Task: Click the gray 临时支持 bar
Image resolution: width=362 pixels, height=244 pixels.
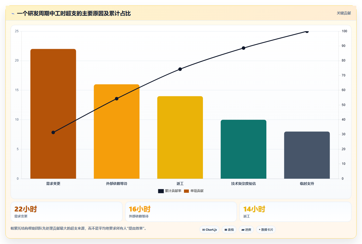Action: 307,155
